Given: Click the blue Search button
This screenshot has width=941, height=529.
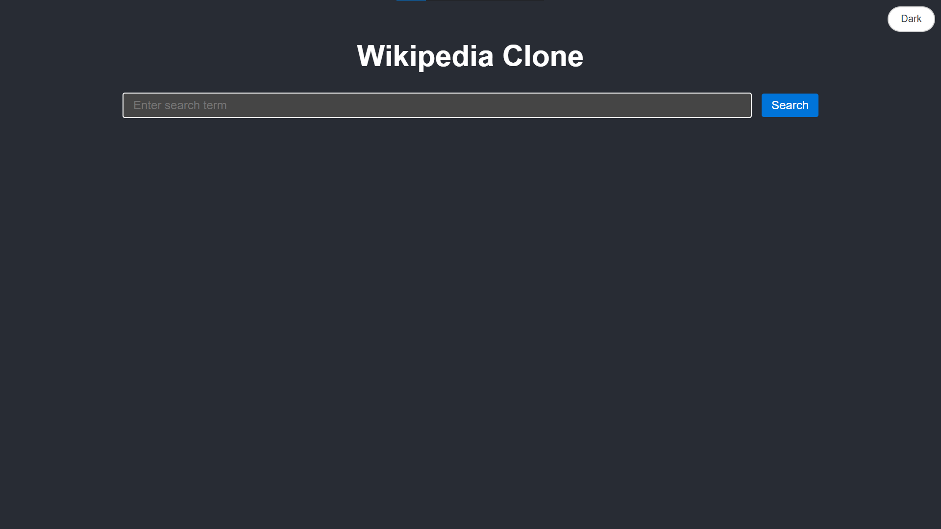Looking at the screenshot, I should pyautogui.click(x=790, y=105).
